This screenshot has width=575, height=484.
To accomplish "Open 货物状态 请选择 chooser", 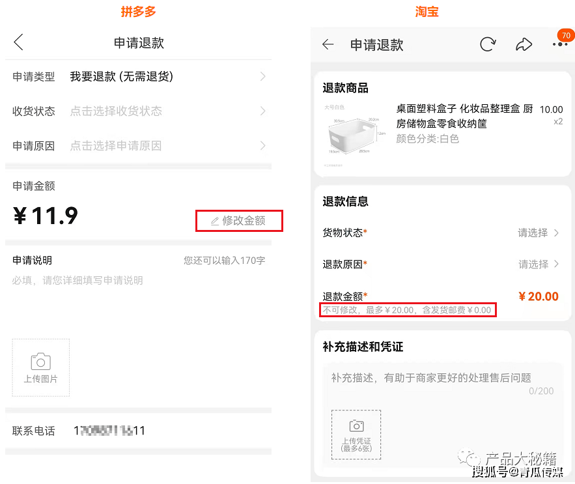I will click(x=538, y=233).
